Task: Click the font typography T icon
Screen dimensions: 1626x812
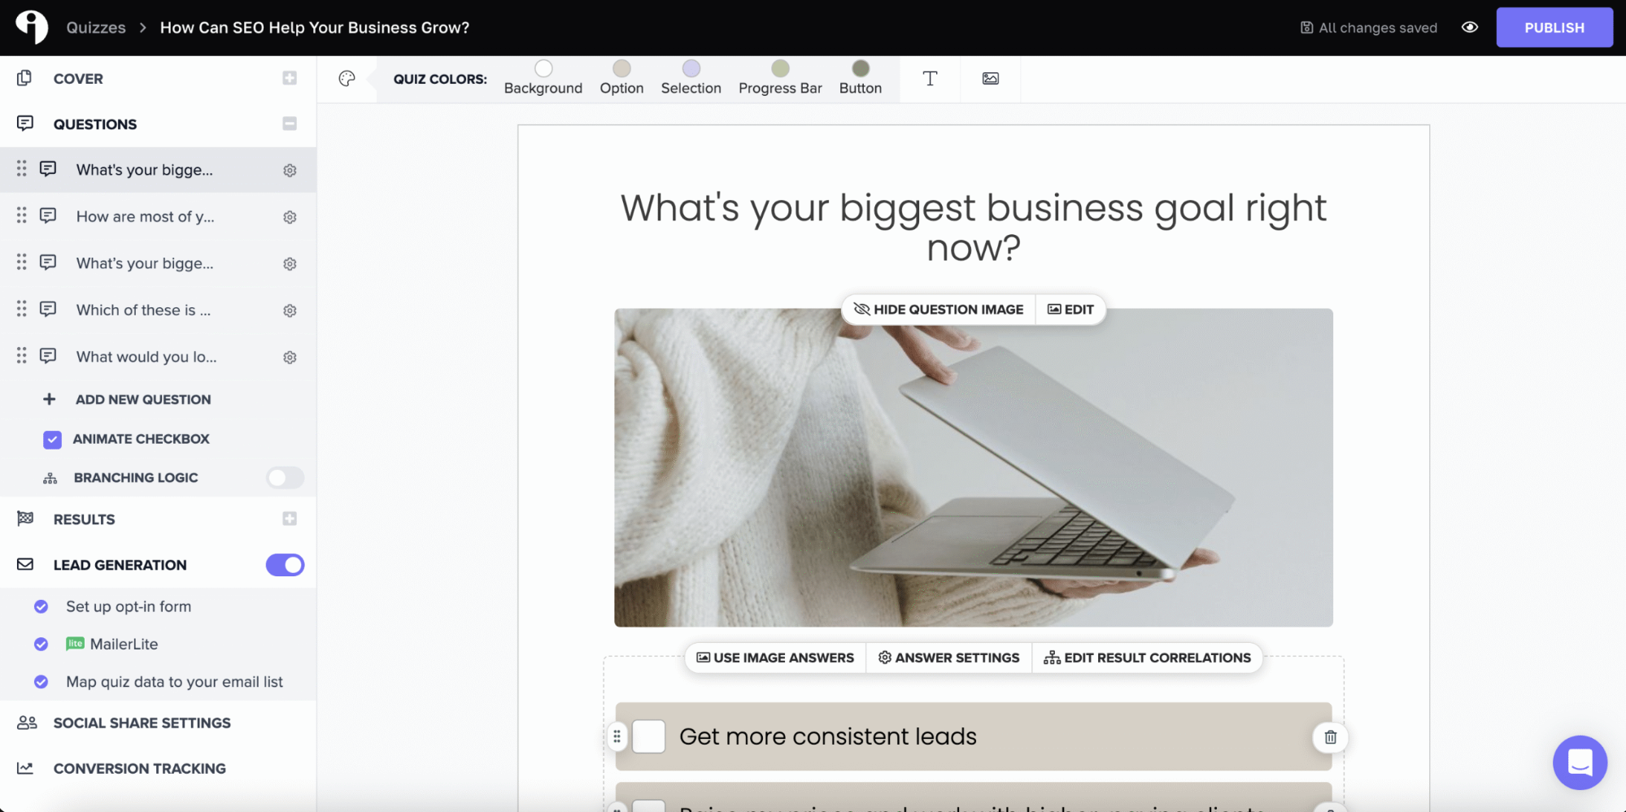Action: coord(930,79)
